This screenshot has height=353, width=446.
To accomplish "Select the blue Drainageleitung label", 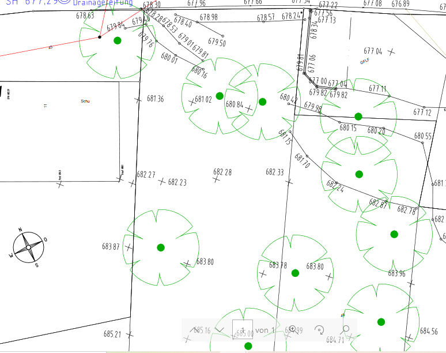I will click(x=103, y=3).
